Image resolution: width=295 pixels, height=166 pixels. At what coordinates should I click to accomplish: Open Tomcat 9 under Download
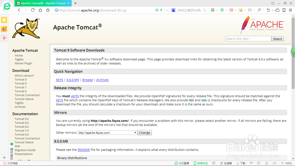21,80
